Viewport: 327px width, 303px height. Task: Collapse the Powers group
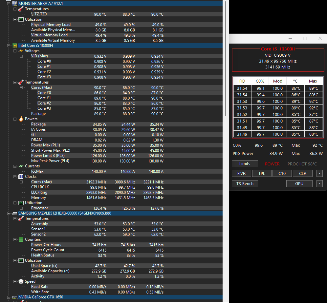coord(15,119)
